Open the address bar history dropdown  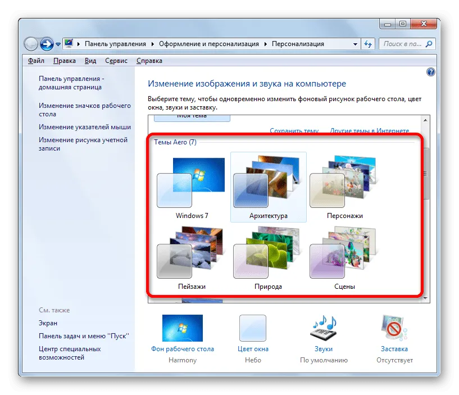tap(355, 44)
